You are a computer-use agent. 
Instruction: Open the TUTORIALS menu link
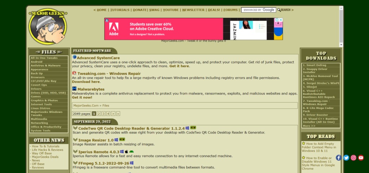click(120, 10)
